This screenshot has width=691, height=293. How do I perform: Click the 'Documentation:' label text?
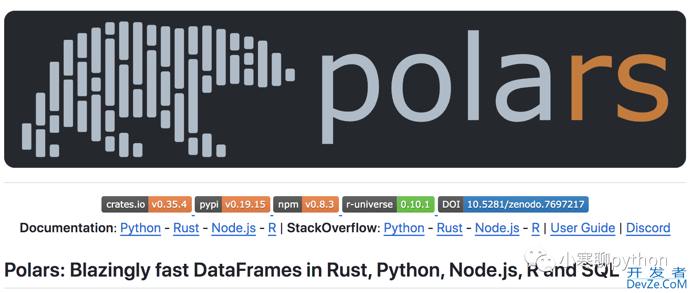point(69,228)
